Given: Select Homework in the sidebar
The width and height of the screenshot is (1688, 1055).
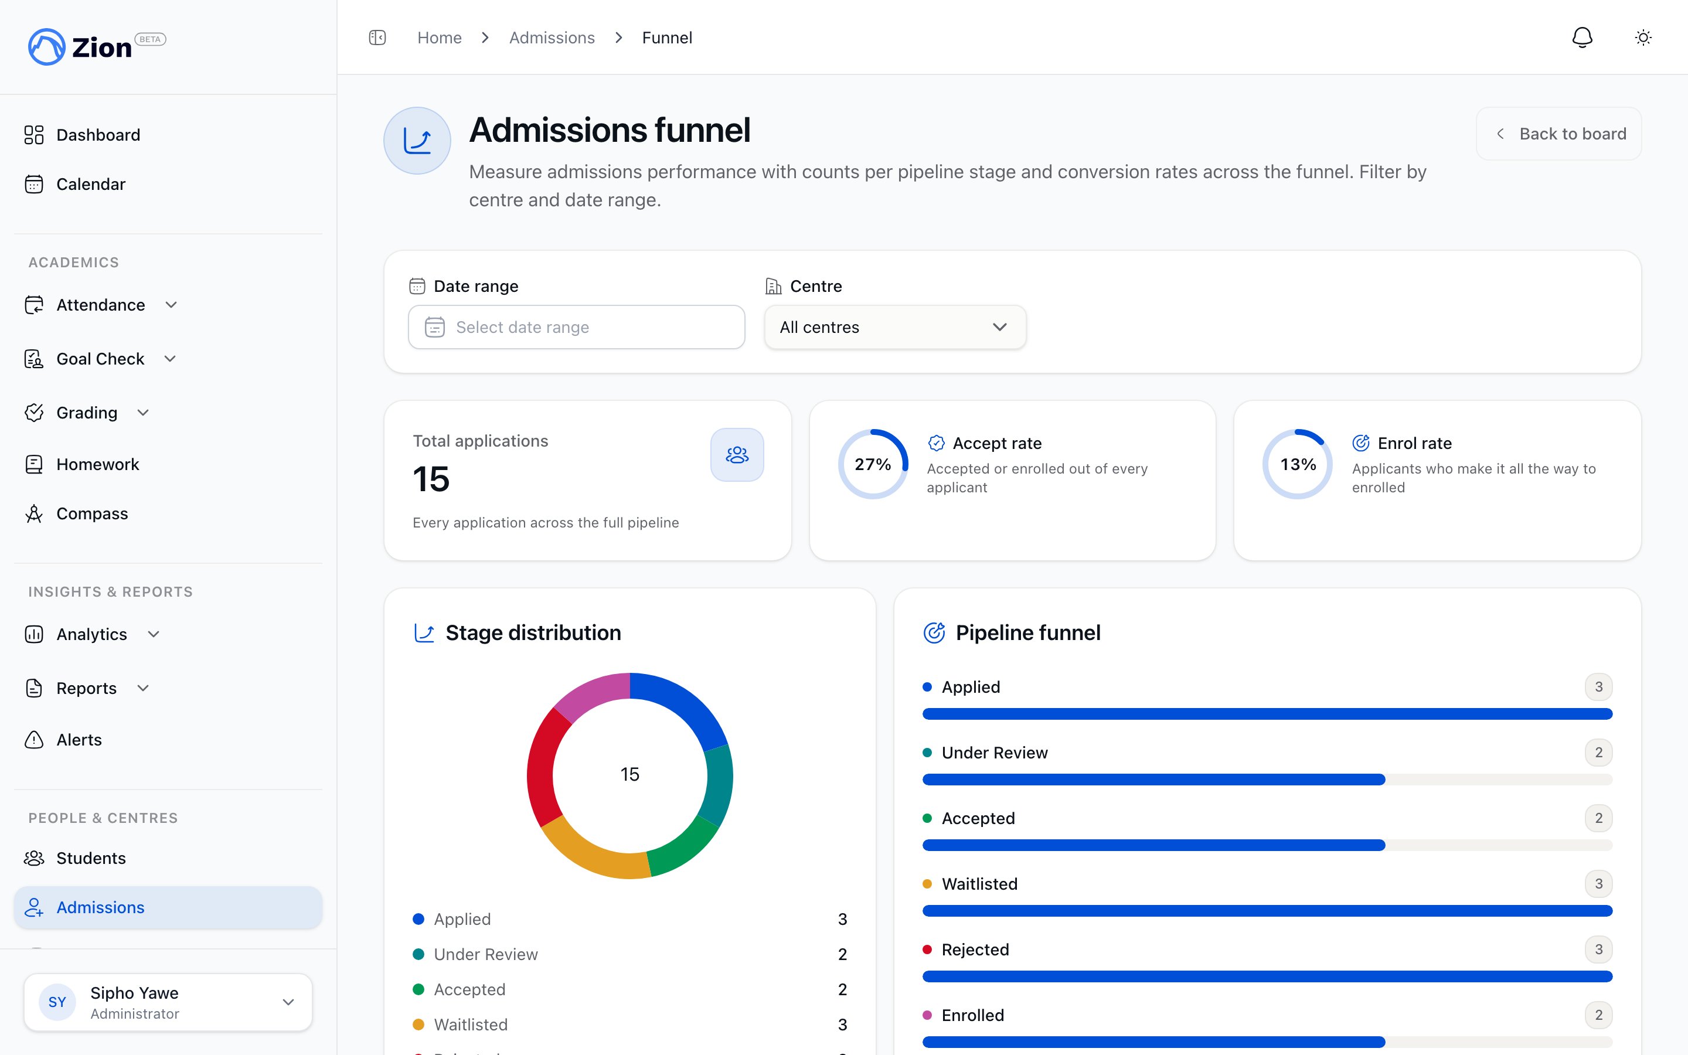Looking at the screenshot, I should pos(168,464).
